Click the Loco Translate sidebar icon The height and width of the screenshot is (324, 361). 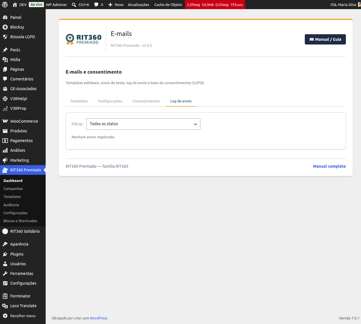click(x=5, y=306)
